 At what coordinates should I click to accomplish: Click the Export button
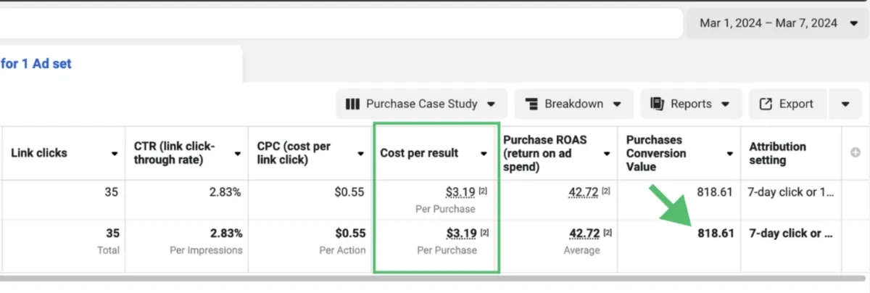point(787,104)
